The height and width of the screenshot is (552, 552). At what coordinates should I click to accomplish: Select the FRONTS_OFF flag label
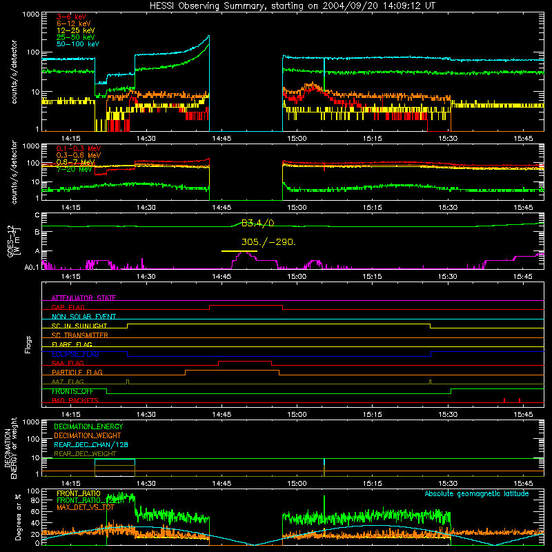(72, 391)
